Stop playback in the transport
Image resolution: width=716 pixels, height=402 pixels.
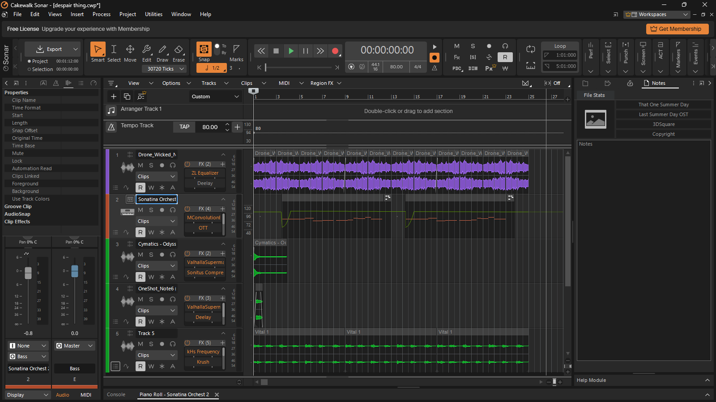point(276,51)
